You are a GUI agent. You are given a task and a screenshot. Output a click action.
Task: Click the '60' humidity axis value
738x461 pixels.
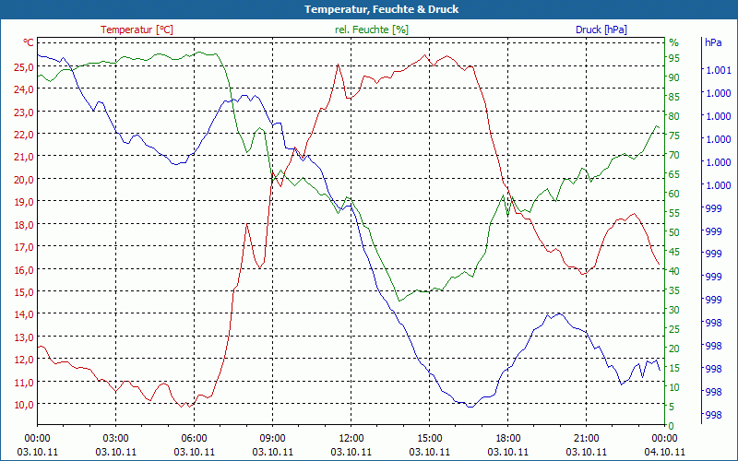click(674, 194)
